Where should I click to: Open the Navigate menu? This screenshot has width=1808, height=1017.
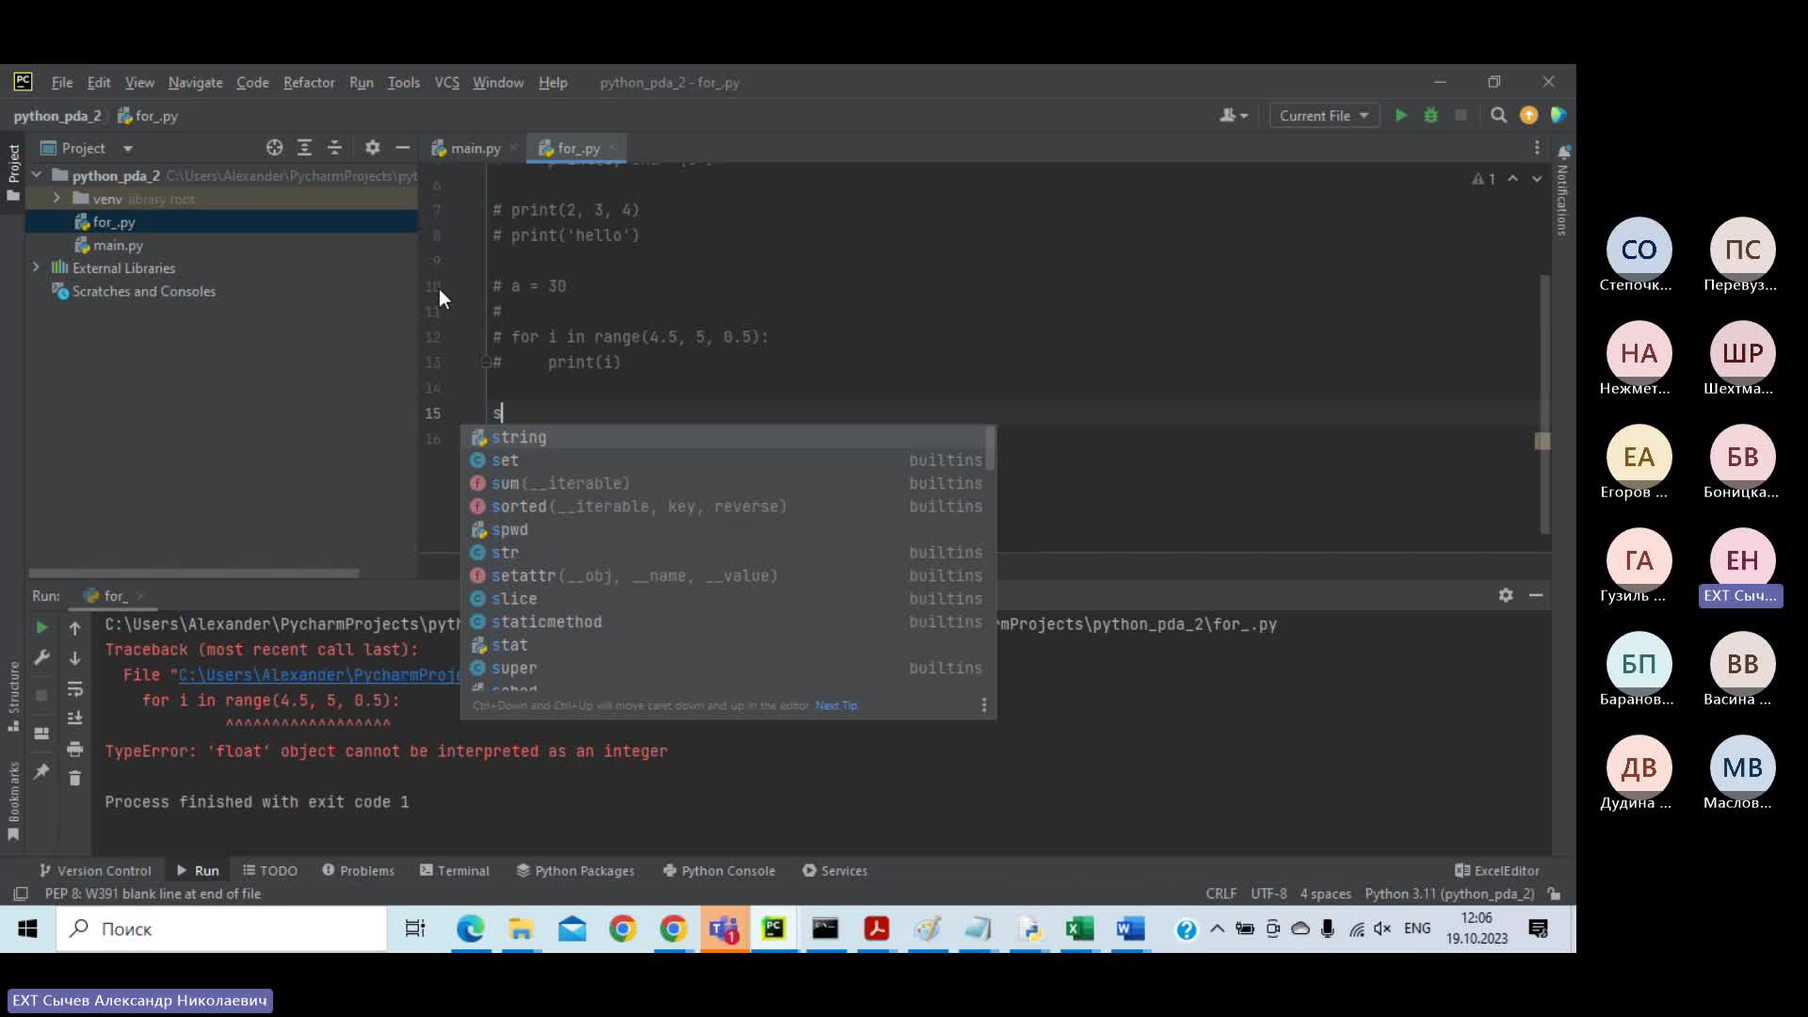[195, 83]
